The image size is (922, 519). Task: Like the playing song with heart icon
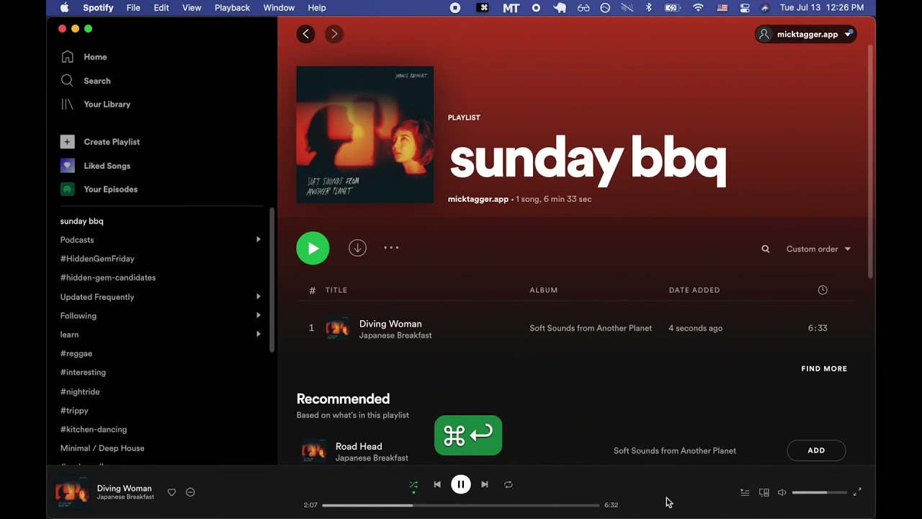[171, 492]
